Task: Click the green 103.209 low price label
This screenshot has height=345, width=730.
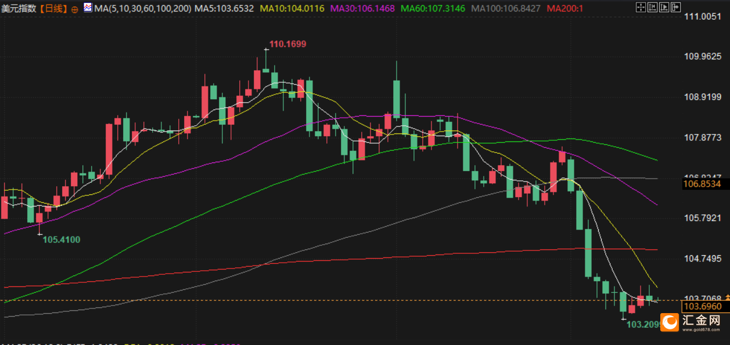Action: [643, 325]
